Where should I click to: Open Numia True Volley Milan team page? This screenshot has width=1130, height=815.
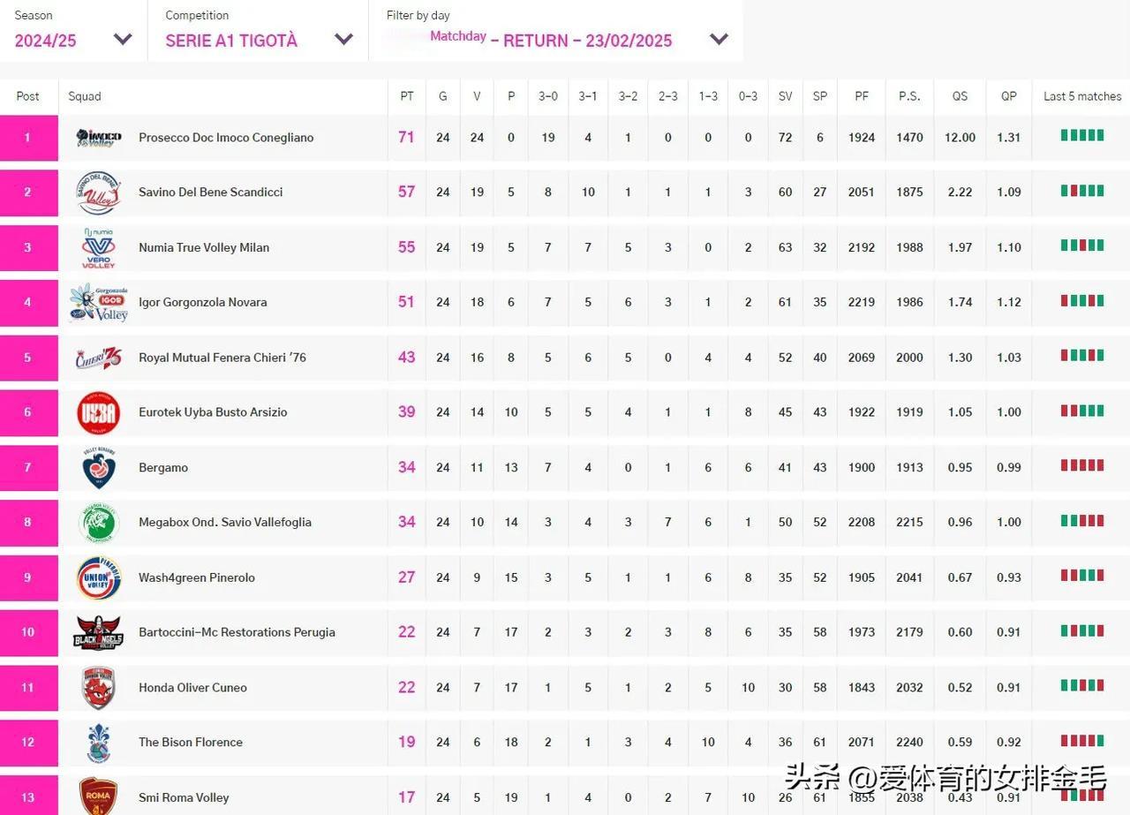(204, 247)
